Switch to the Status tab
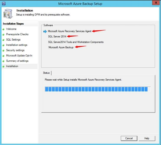The height and width of the screenshot is (145, 161). click(46, 73)
